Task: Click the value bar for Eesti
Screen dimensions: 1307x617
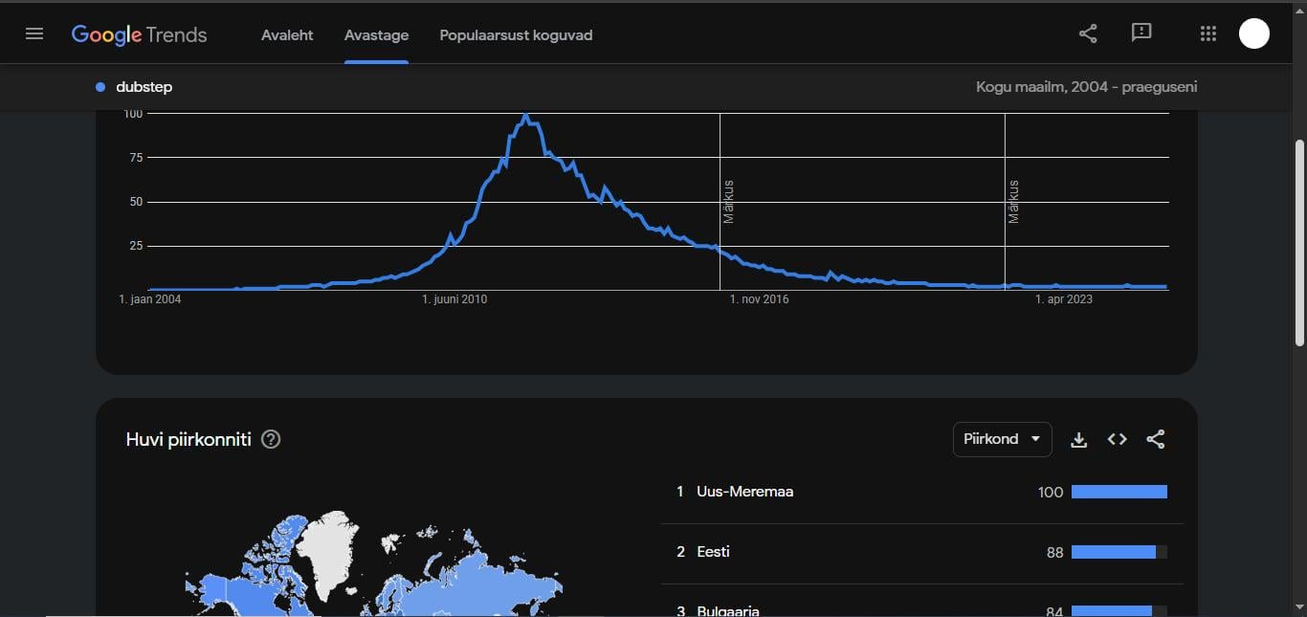Action: [x=1119, y=552]
